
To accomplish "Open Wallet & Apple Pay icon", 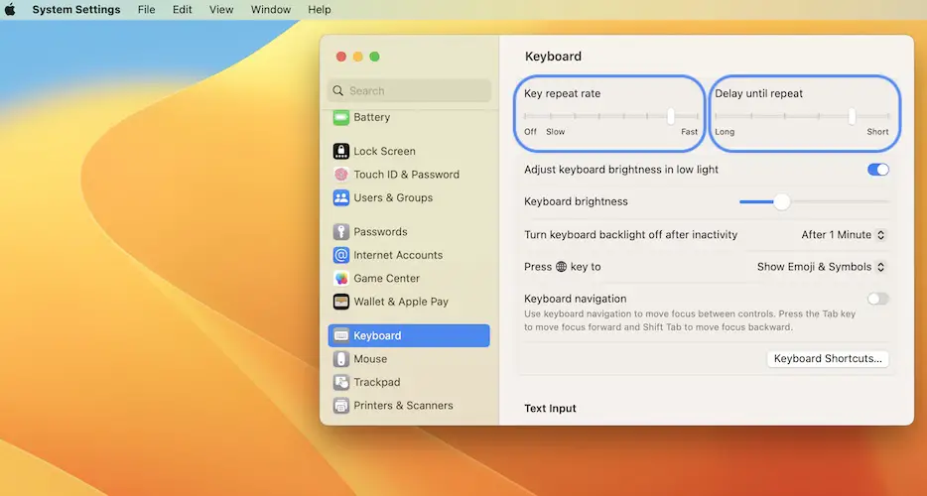I will [x=341, y=302].
